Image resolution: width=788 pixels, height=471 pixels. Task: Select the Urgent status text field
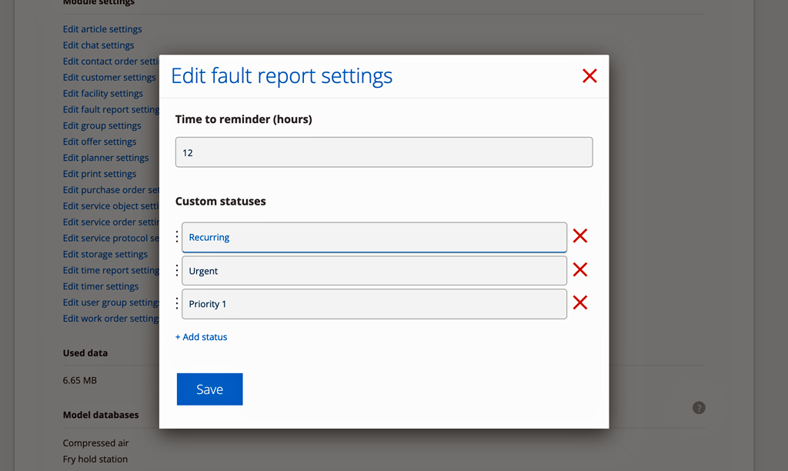[x=375, y=271]
